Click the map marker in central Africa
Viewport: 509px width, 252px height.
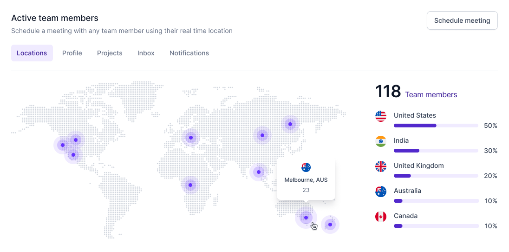tap(190, 185)
